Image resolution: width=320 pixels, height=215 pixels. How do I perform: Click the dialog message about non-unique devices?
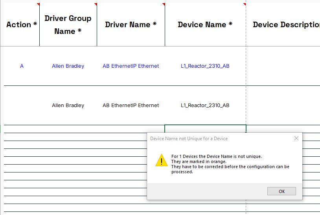point(230,164)
